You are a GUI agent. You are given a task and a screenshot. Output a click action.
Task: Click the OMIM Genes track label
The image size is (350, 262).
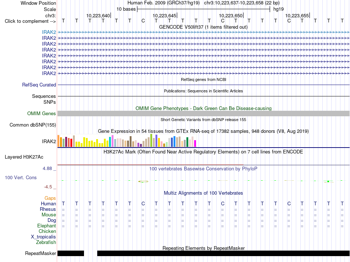coord(42,113)
